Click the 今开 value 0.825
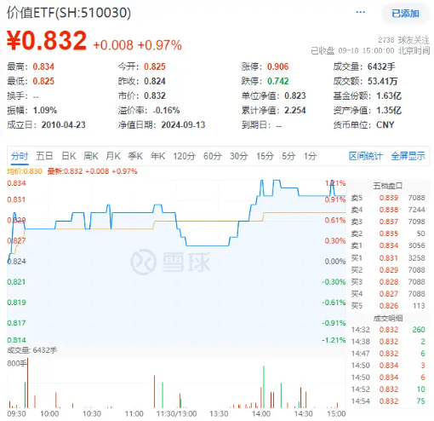 pyautogui.click(x=155, y=66)
